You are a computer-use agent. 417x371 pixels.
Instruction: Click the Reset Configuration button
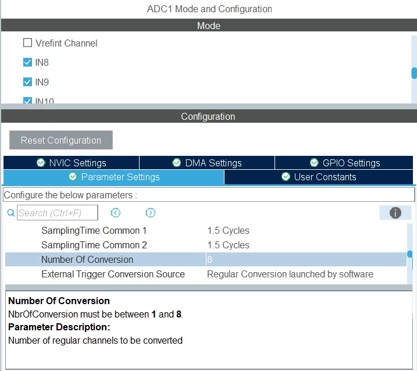click(x=61, y=140)
